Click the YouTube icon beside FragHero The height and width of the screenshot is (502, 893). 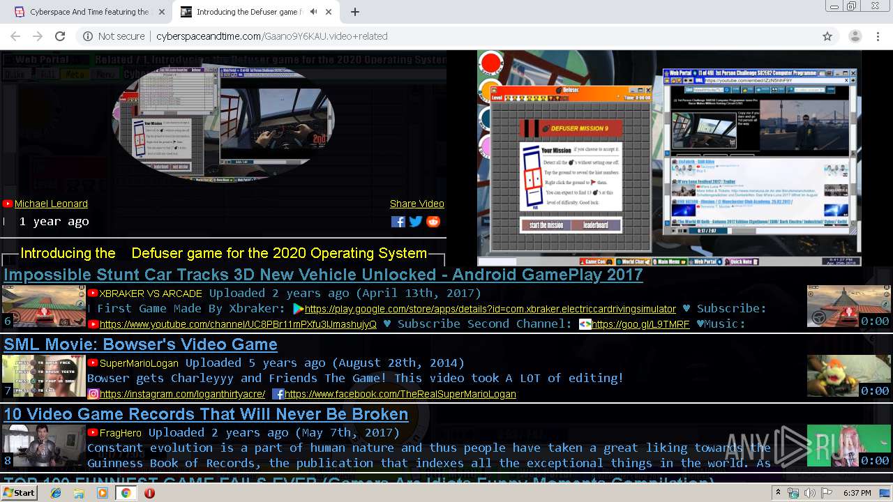click(93, 433)
